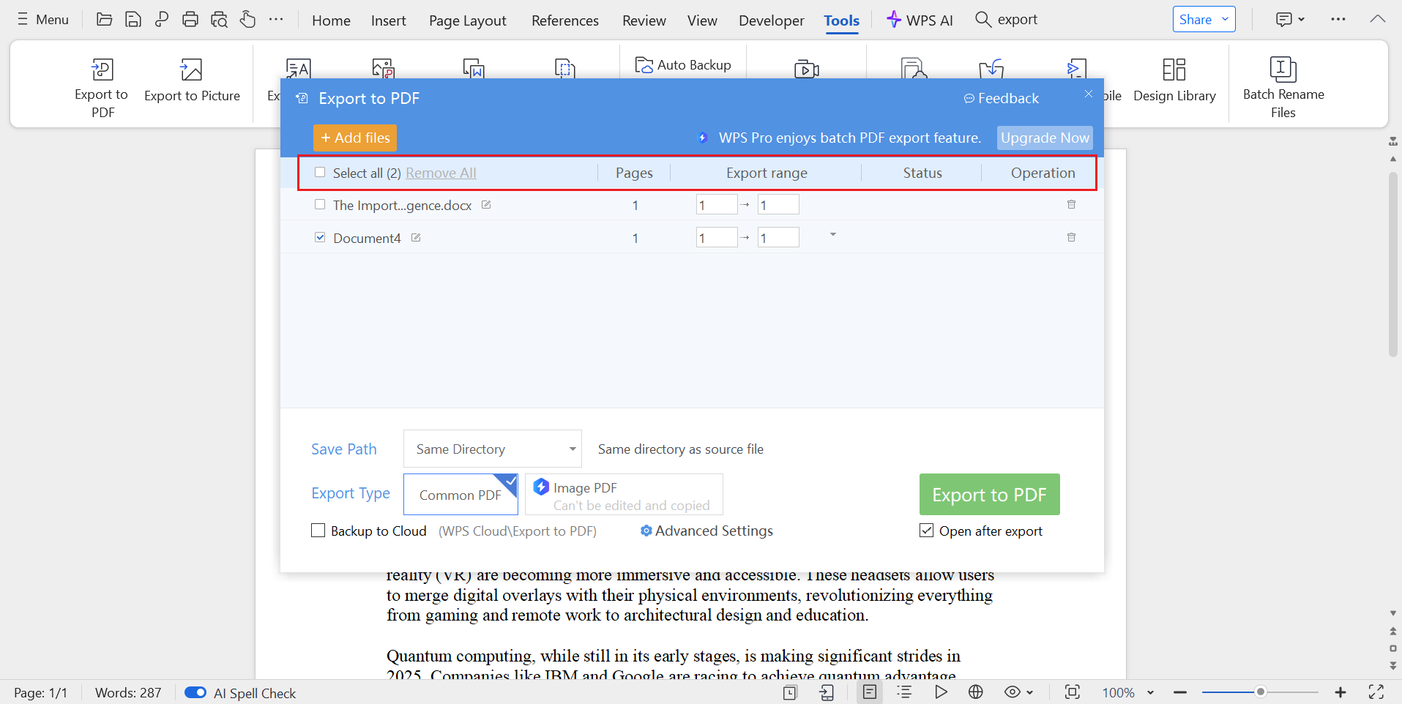
Task: Click the play reading mode icon in status bar
Action: click(941, 692)
